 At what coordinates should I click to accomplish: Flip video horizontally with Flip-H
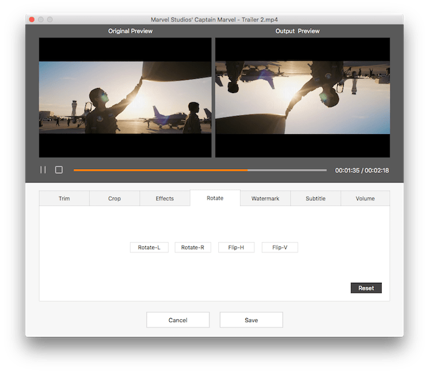coord(236,247)
